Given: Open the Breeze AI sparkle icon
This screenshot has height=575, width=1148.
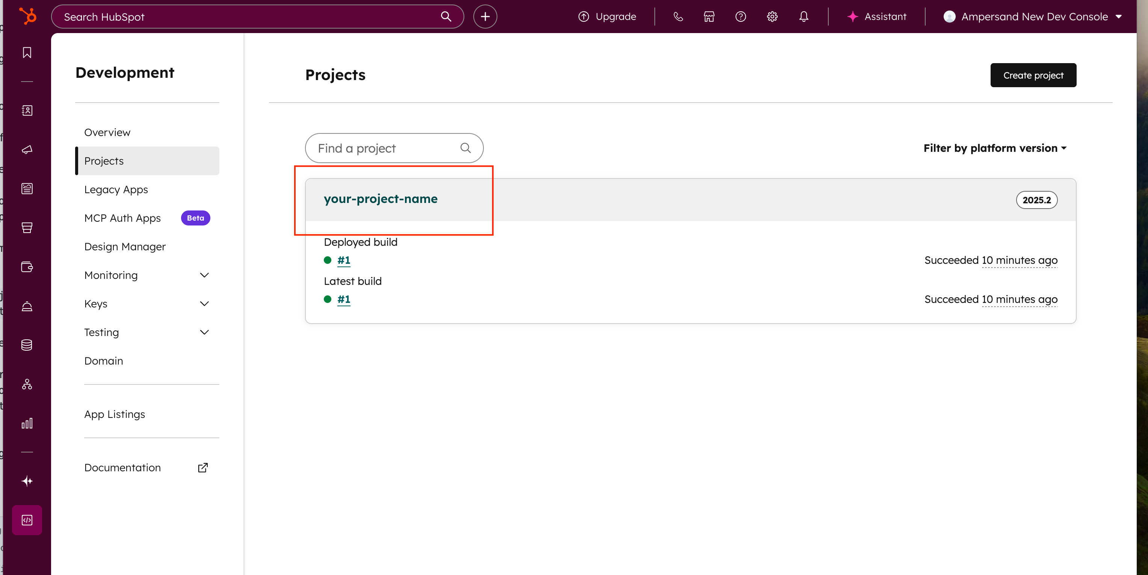Looking at the screenshot, I should click(27, 481).
